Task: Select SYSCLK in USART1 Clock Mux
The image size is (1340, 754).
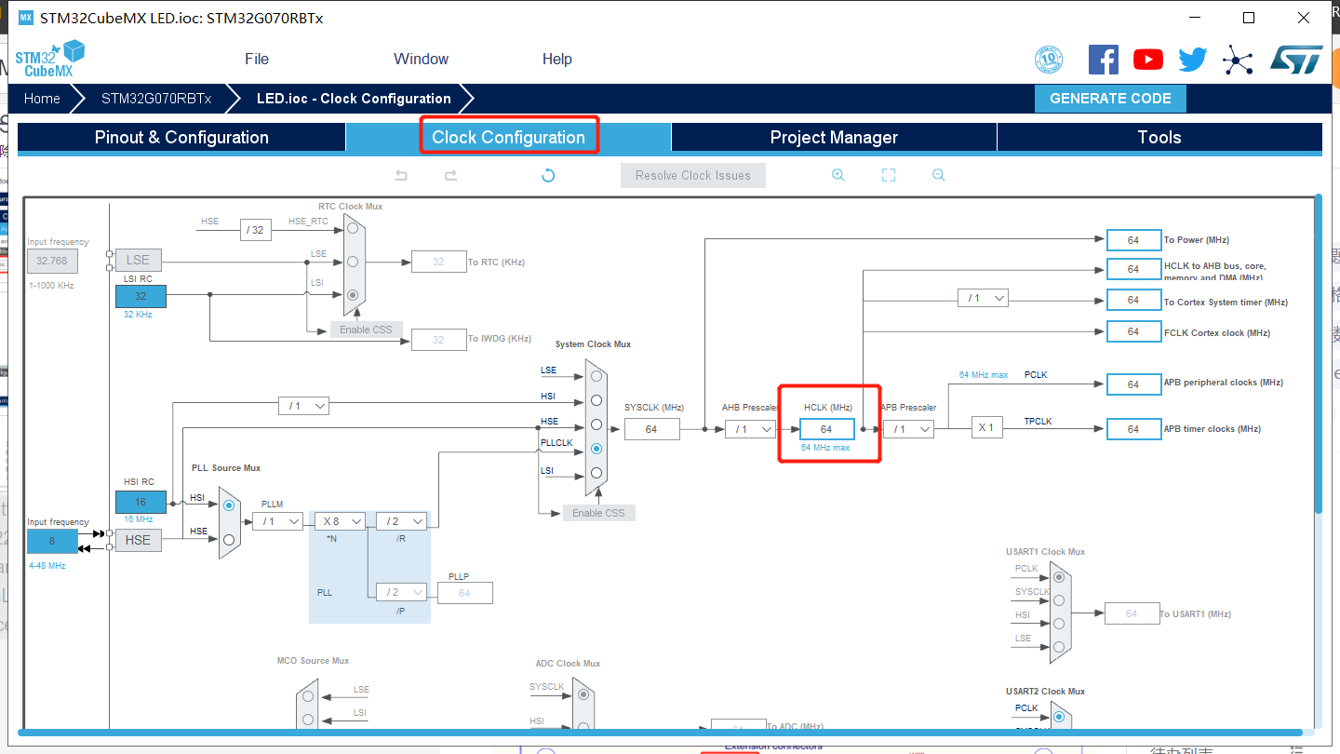Action: pyautogui.click(x=1059, y=600)
